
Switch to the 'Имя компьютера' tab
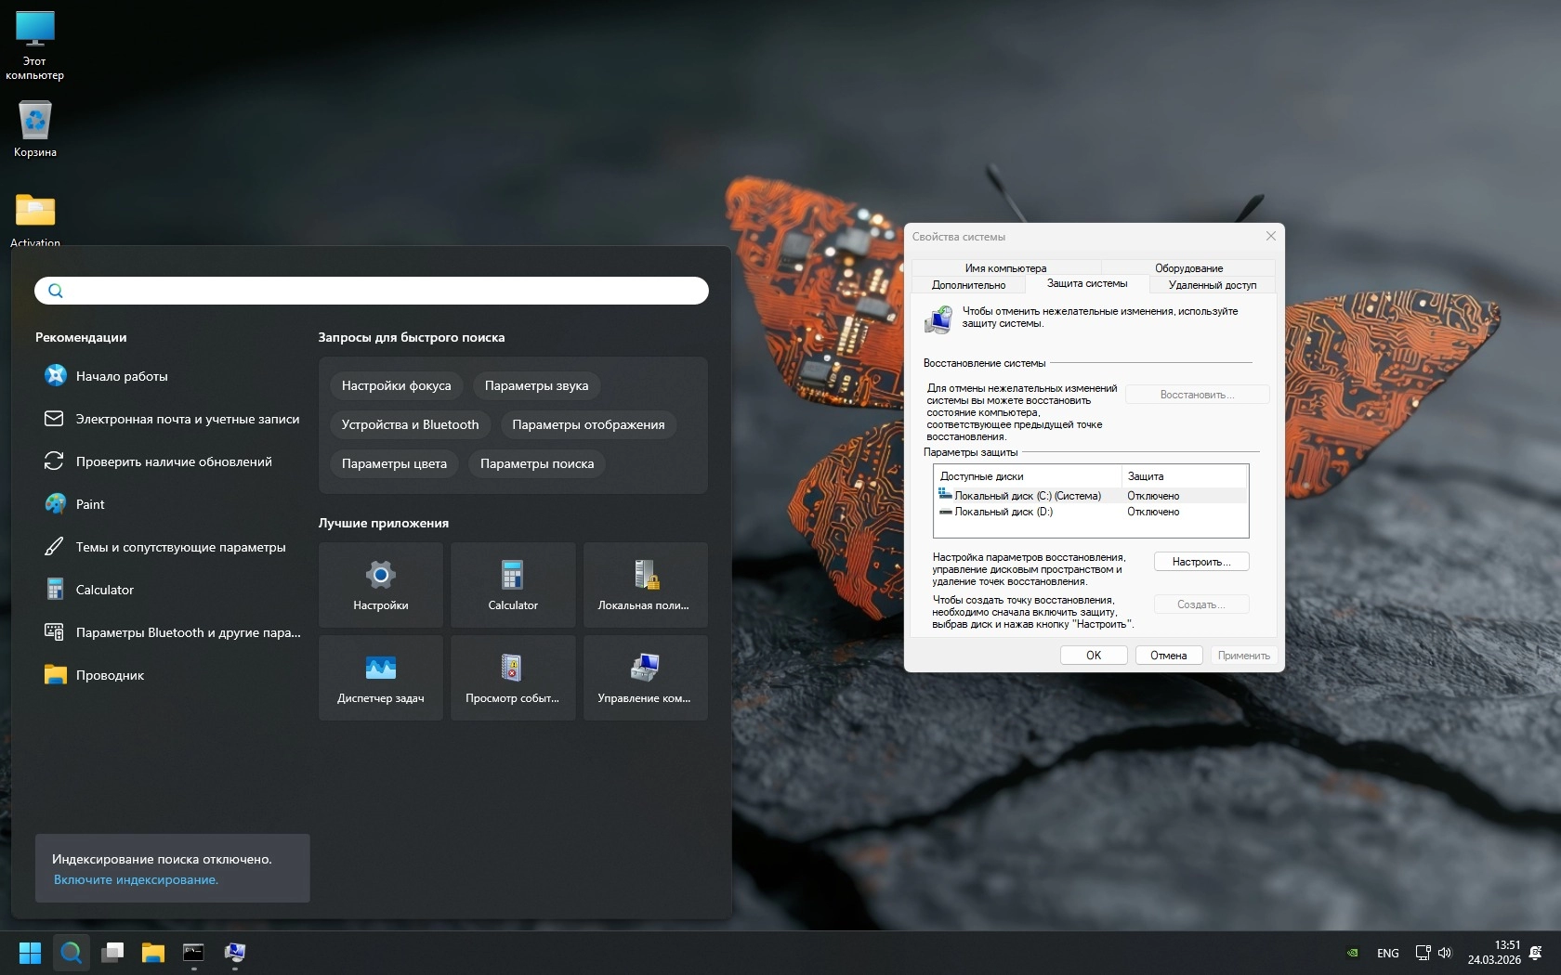click(x=1005, y=268)
